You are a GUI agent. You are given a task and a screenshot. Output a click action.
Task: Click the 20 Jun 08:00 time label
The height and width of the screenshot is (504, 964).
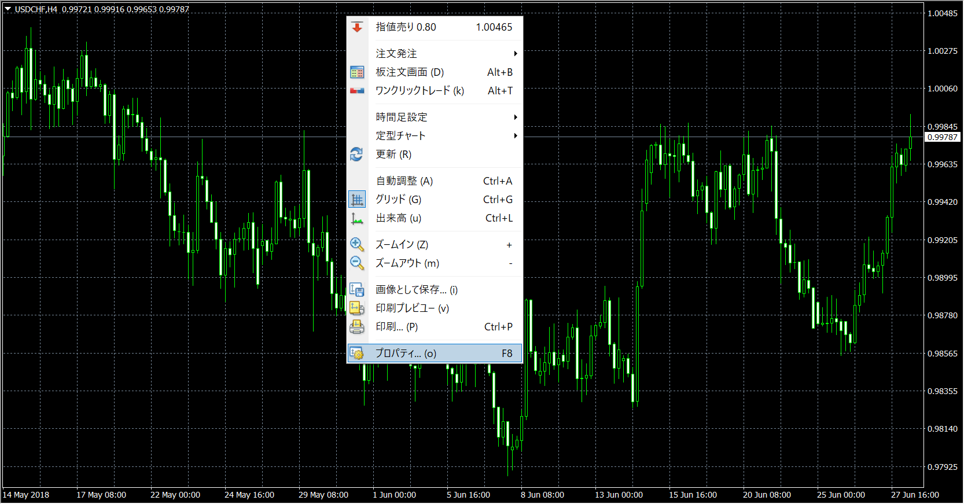click(x=767, y=495)
